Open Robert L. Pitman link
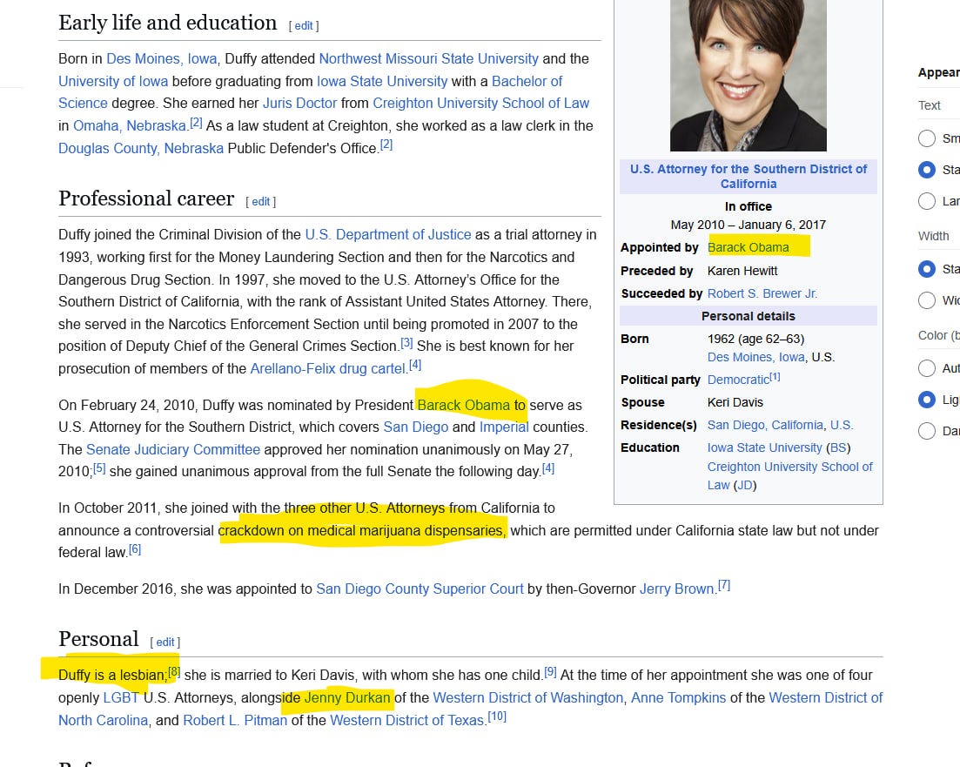Viewport: 960px width, 767px height. [235, 721]
